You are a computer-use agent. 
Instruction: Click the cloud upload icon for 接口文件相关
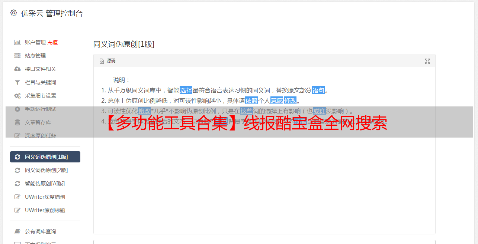pos(17,69)
